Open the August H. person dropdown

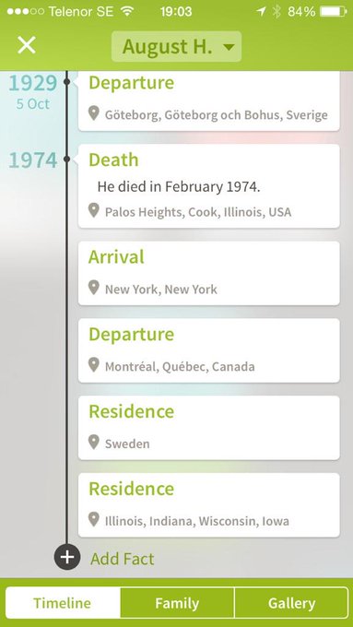[176, 46]
